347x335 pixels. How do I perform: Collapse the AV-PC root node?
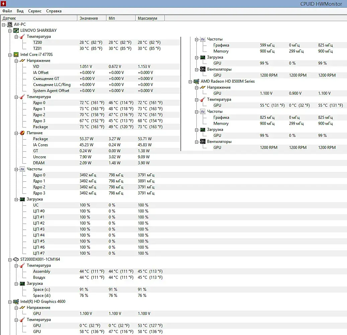4,25
